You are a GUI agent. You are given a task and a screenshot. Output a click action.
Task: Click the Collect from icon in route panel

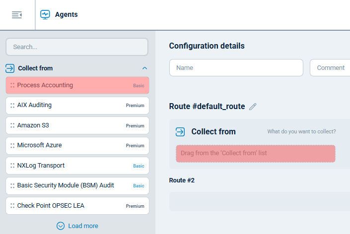(x=180, y=132)
